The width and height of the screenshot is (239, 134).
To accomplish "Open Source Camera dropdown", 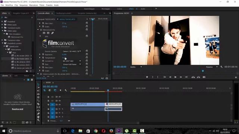I will coord(72,51).
